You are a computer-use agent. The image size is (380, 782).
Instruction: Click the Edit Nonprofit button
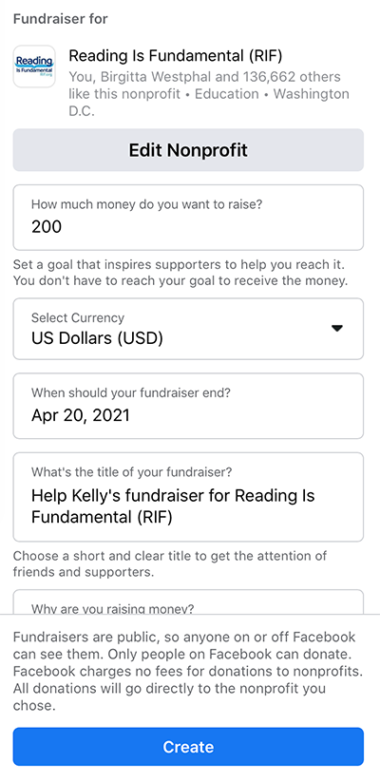click(188, 150)
